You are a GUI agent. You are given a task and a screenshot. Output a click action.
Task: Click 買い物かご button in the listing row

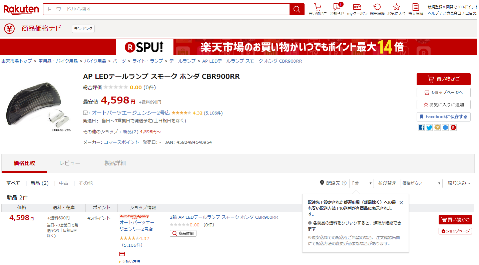(x=455, y=220)
